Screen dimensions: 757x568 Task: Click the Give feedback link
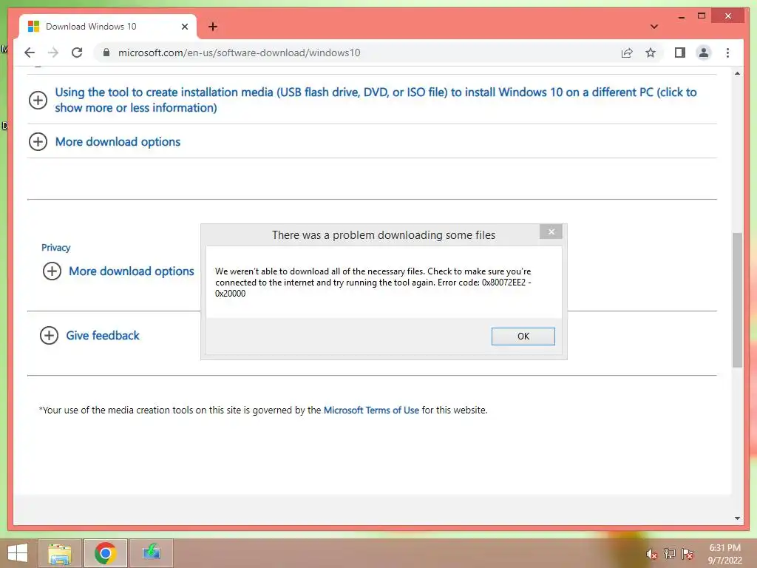tap(102, 335)
